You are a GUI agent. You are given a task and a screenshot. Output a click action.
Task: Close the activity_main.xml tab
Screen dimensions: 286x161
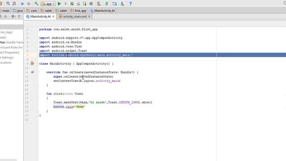(x=89, y=17)
